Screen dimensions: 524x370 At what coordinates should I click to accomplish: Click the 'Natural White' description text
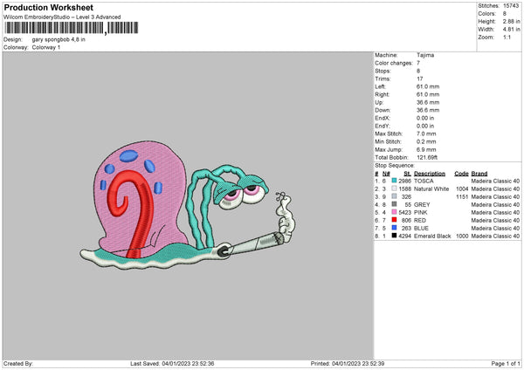click(431, 188)
